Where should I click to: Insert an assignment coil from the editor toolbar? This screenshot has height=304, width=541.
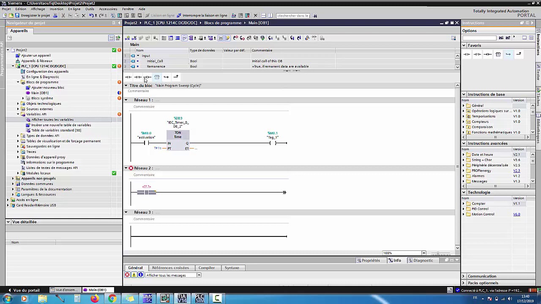[x=147, y=77]
